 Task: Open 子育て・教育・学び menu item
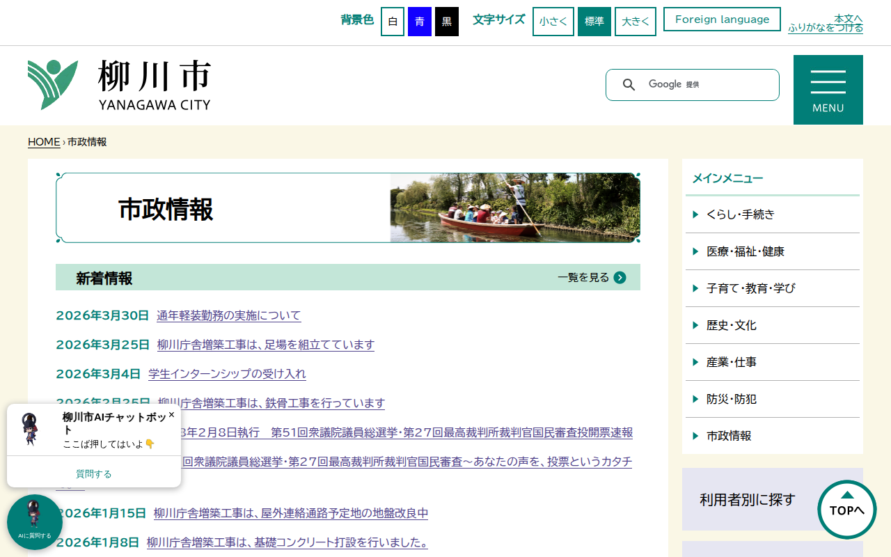pyautogui.click(x=773, y=288)
